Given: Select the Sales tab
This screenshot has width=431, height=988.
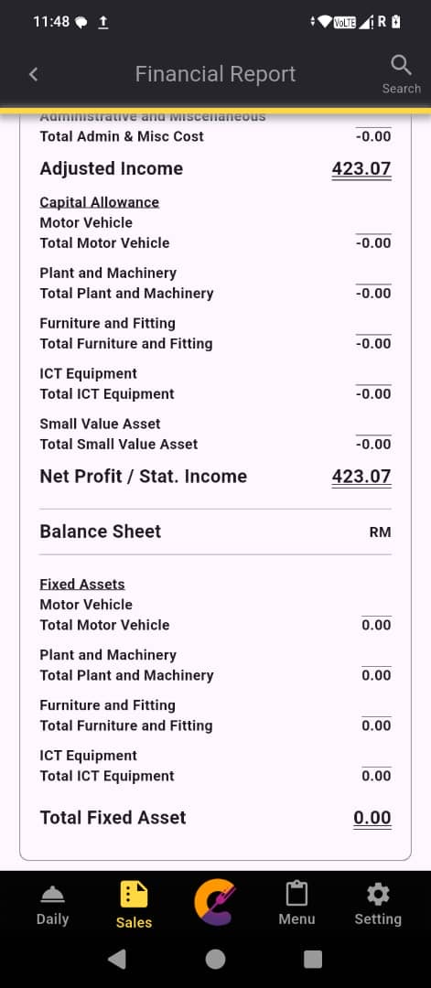Looking at the screenshot, I should pos(134,906).
